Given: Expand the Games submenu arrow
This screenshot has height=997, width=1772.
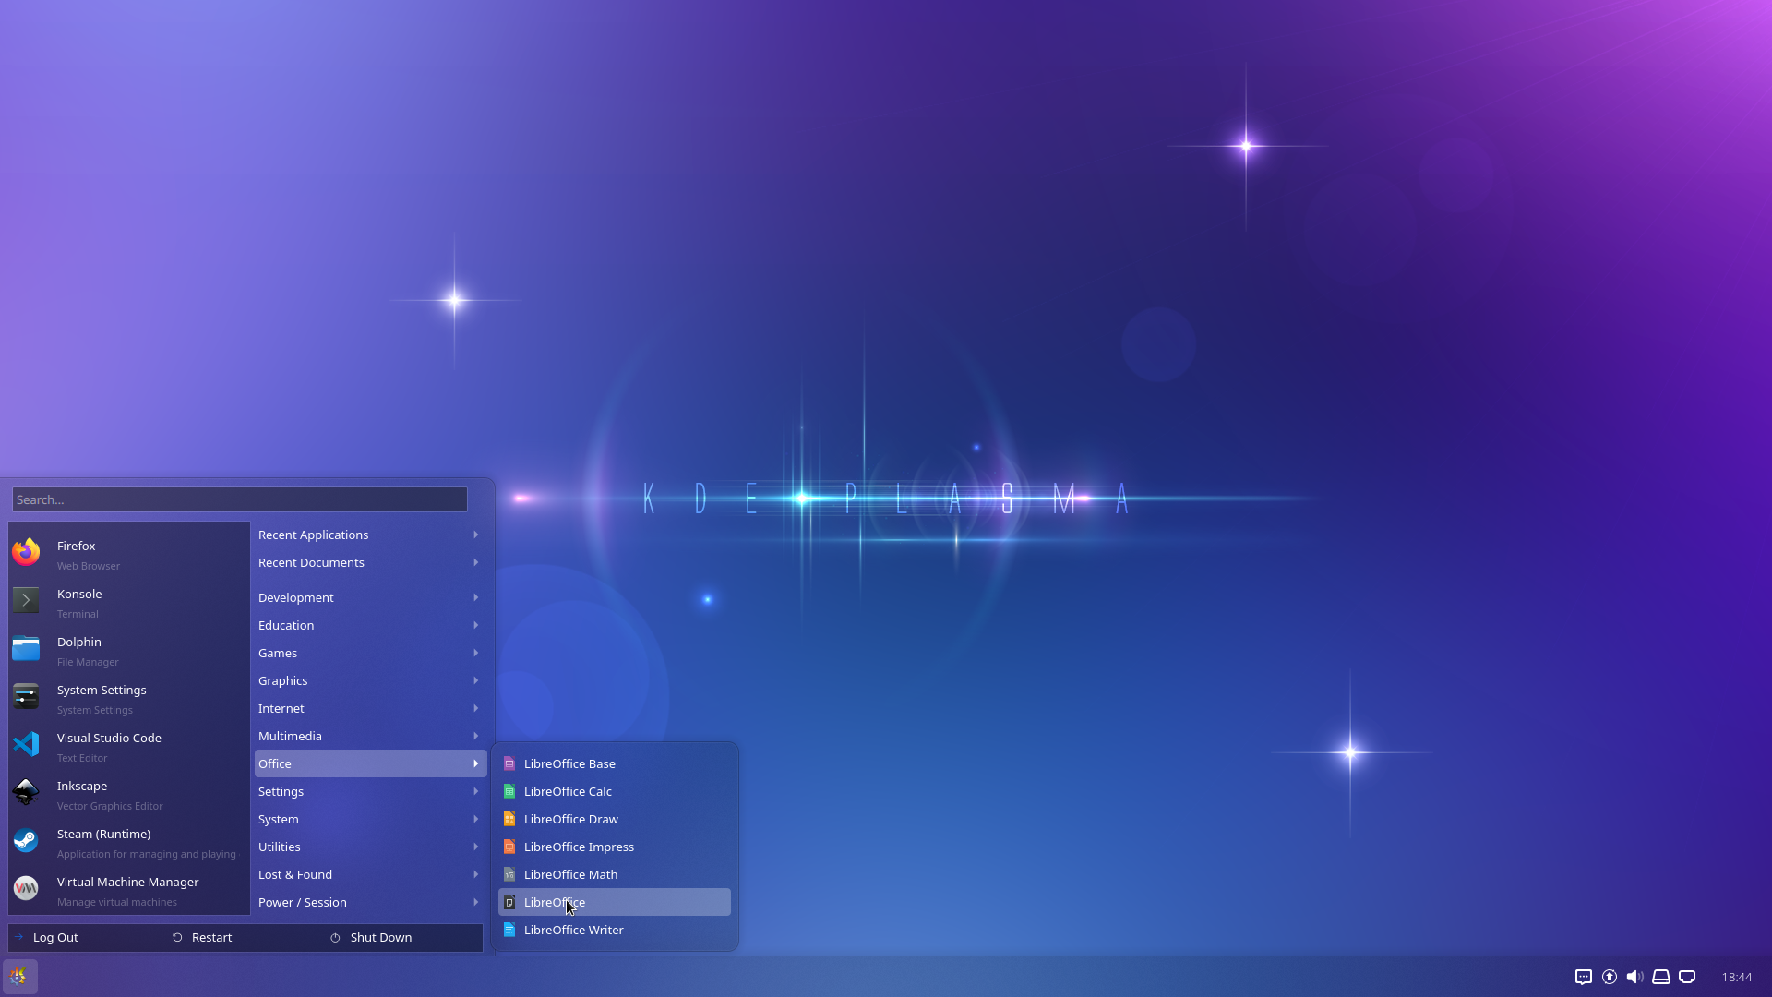Looking at the screenshot, I should (x=476, y=653).
